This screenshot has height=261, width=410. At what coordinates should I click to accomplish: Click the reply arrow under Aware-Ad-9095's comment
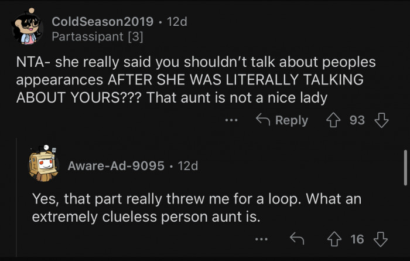297,239
